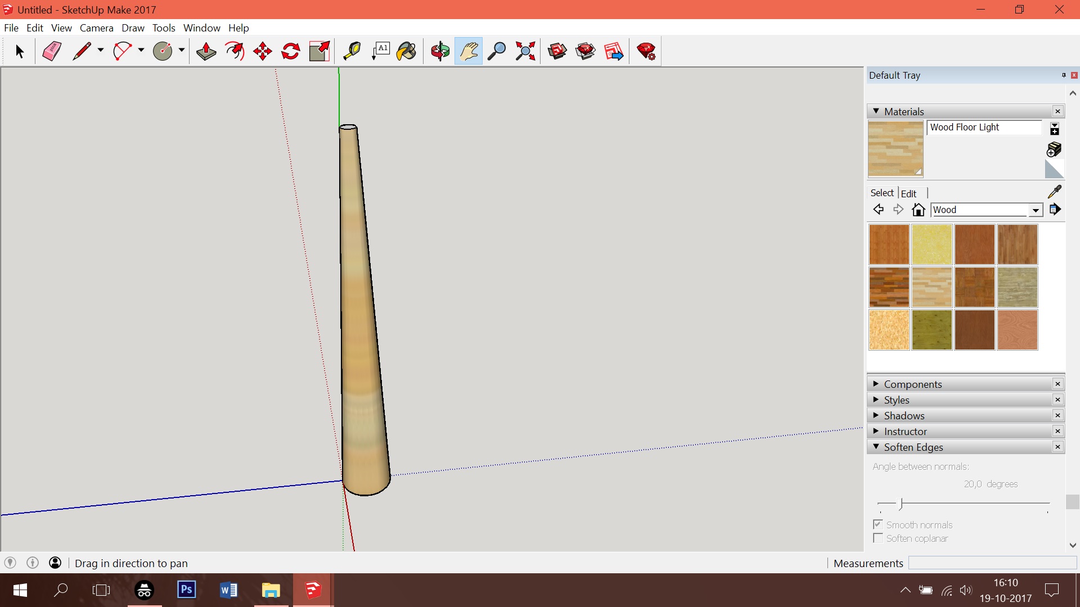Switch to the materials Edit tab
The image size is (1080, 607).
908,193
